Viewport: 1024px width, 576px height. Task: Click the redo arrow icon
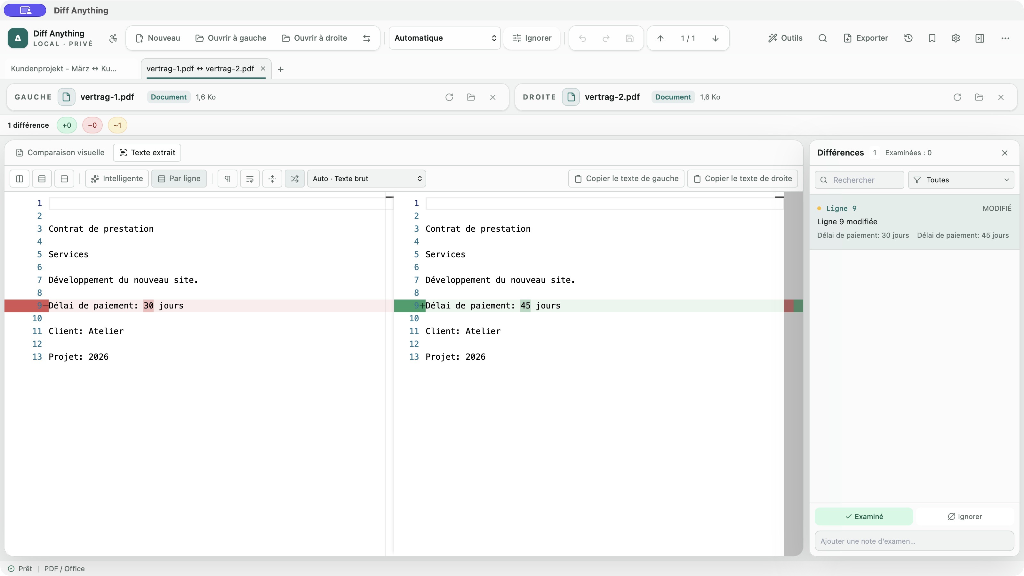point(606,38)
